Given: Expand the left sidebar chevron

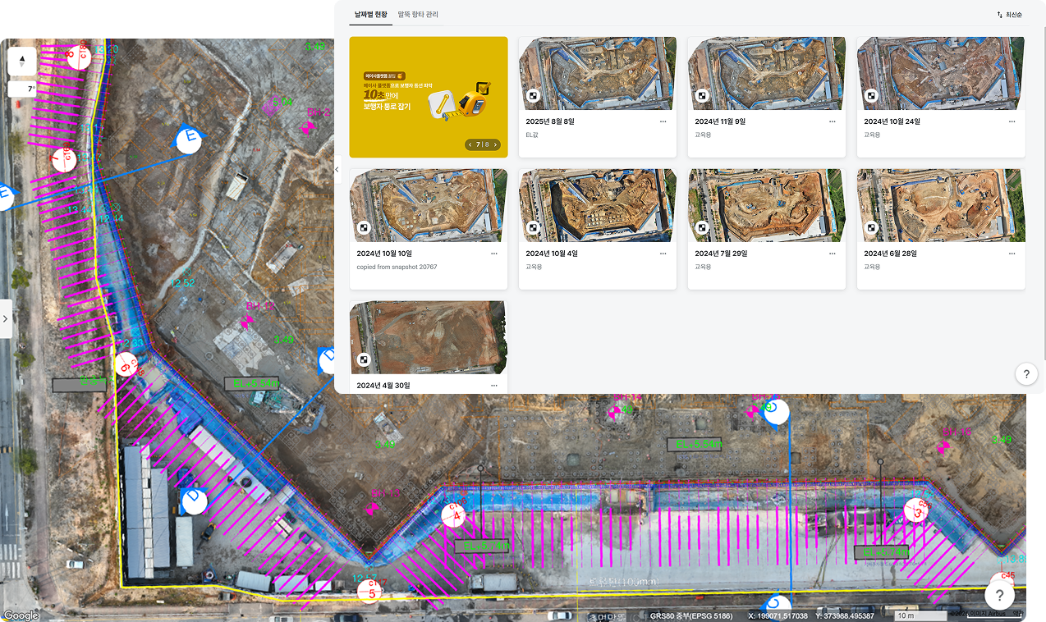Looking at the screenshot, I should pyautogui.click(x=6, y=318).
